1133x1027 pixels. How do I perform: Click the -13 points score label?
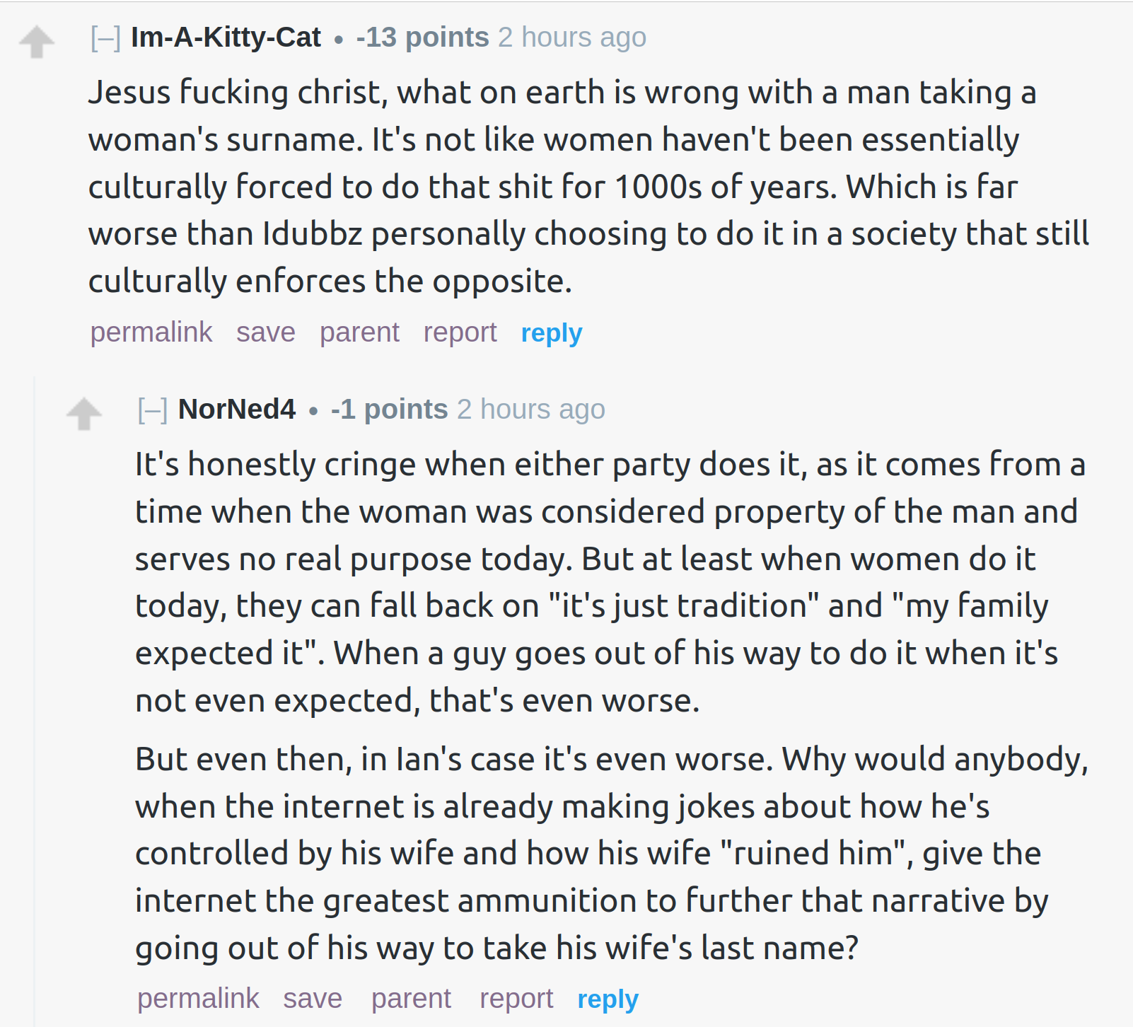point(423,37)
